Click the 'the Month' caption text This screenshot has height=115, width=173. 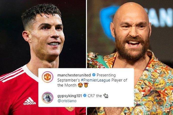(67, 85)
